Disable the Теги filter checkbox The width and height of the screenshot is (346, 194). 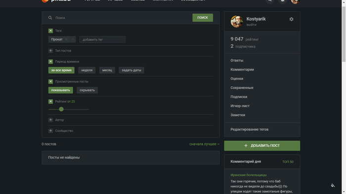point(50,31)
